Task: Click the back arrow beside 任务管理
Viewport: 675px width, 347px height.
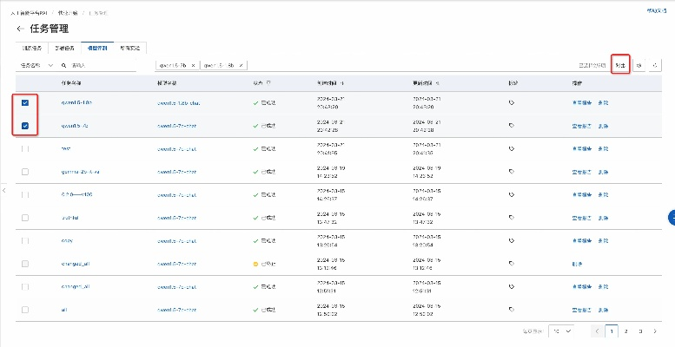Action: point(20,29)
